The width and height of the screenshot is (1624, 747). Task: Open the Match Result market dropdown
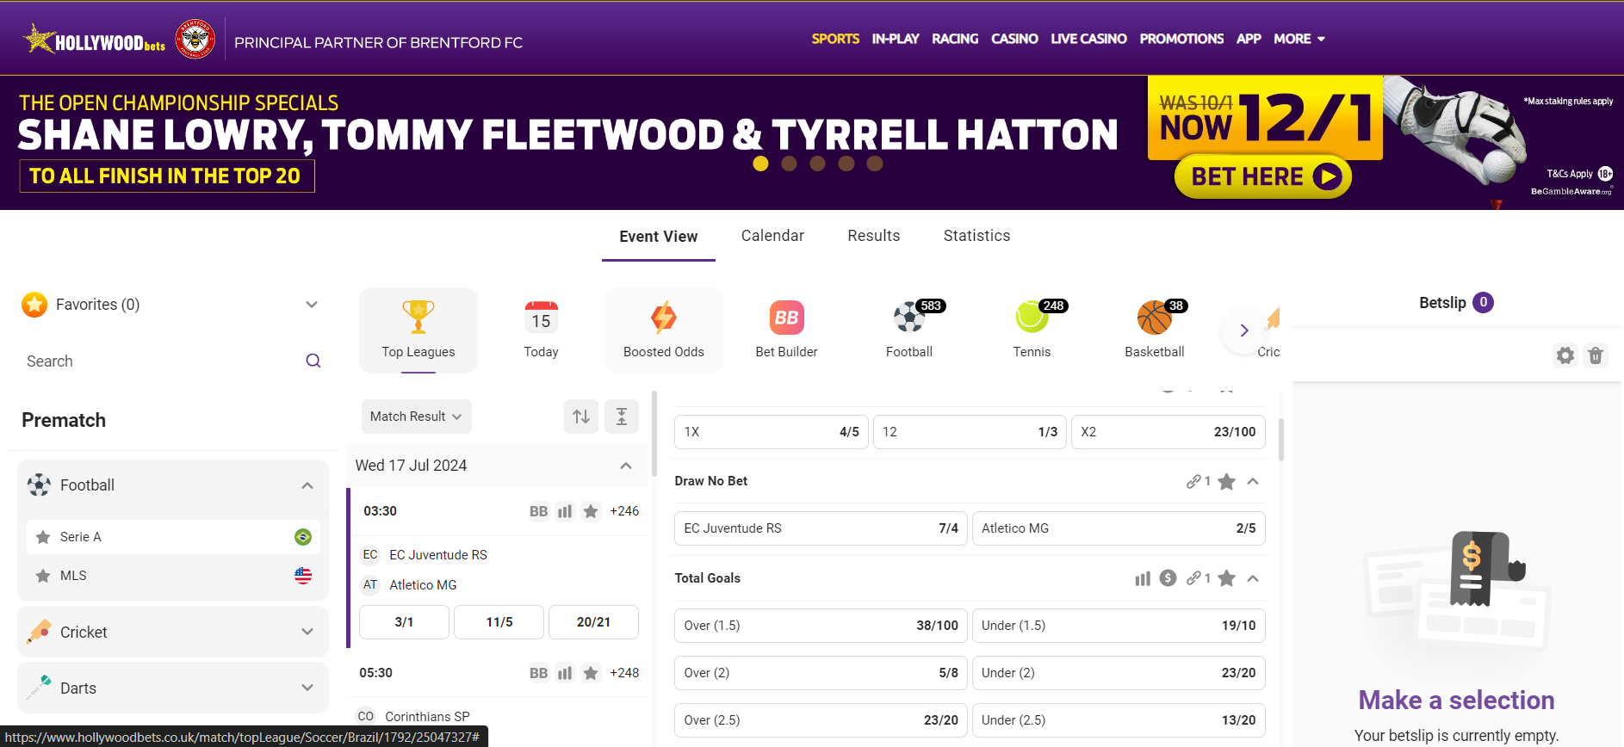pos(416,417)
